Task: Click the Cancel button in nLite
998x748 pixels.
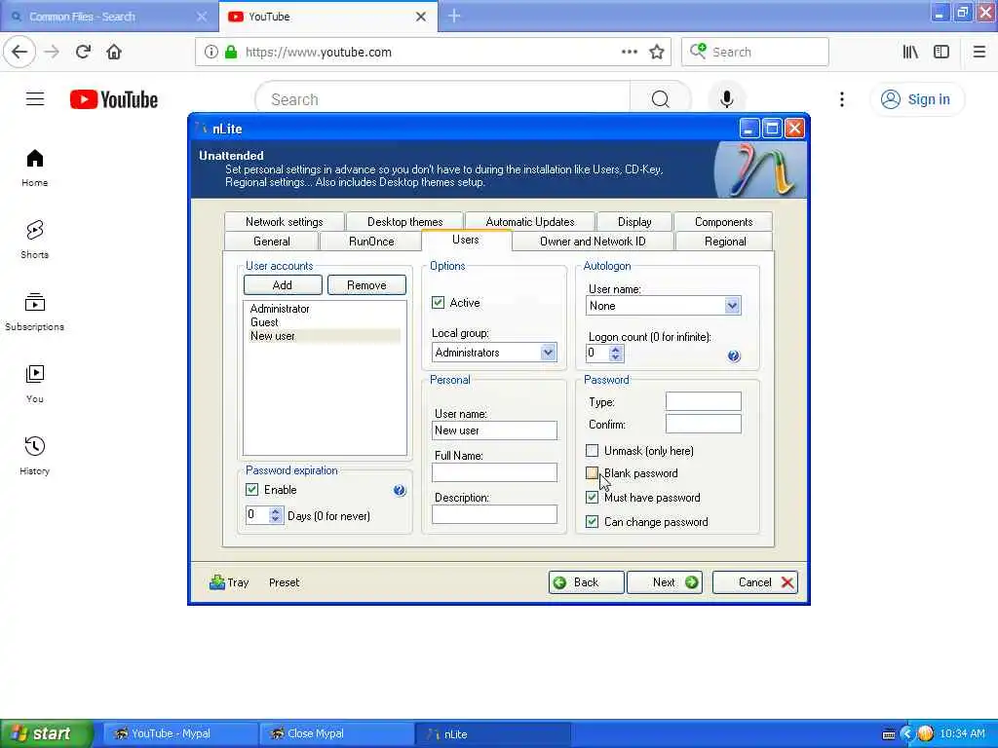Action: 755,582
